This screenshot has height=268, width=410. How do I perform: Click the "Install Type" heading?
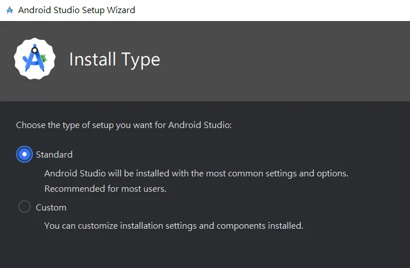click(x=114, y=59)
